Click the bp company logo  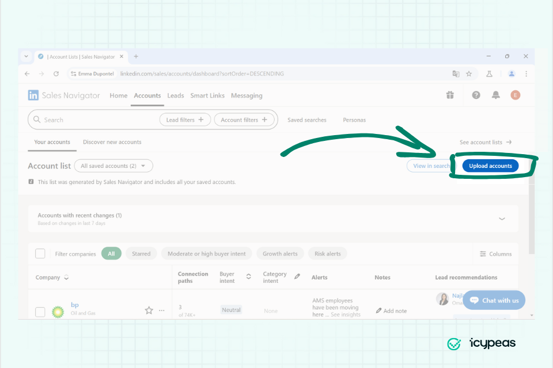58,312
